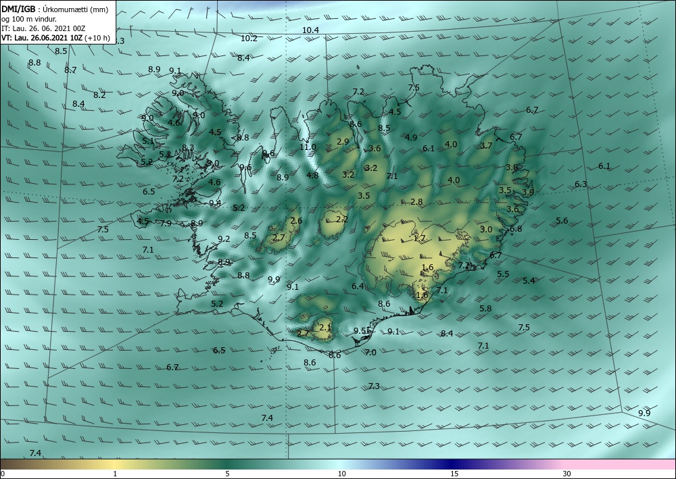The height and width of the screenshot is (479, 676).
Task: Click the 2.8 map value
Action: [x=416, y=201]
